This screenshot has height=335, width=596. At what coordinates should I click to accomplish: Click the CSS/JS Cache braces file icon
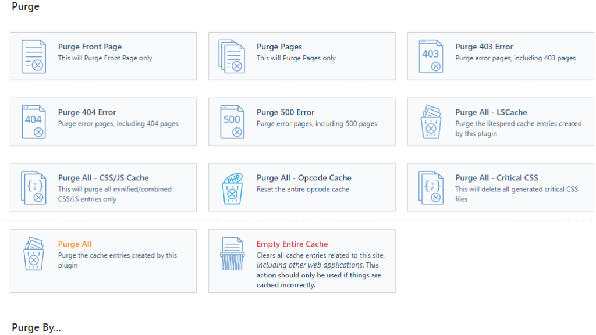(x=33, y=188)
